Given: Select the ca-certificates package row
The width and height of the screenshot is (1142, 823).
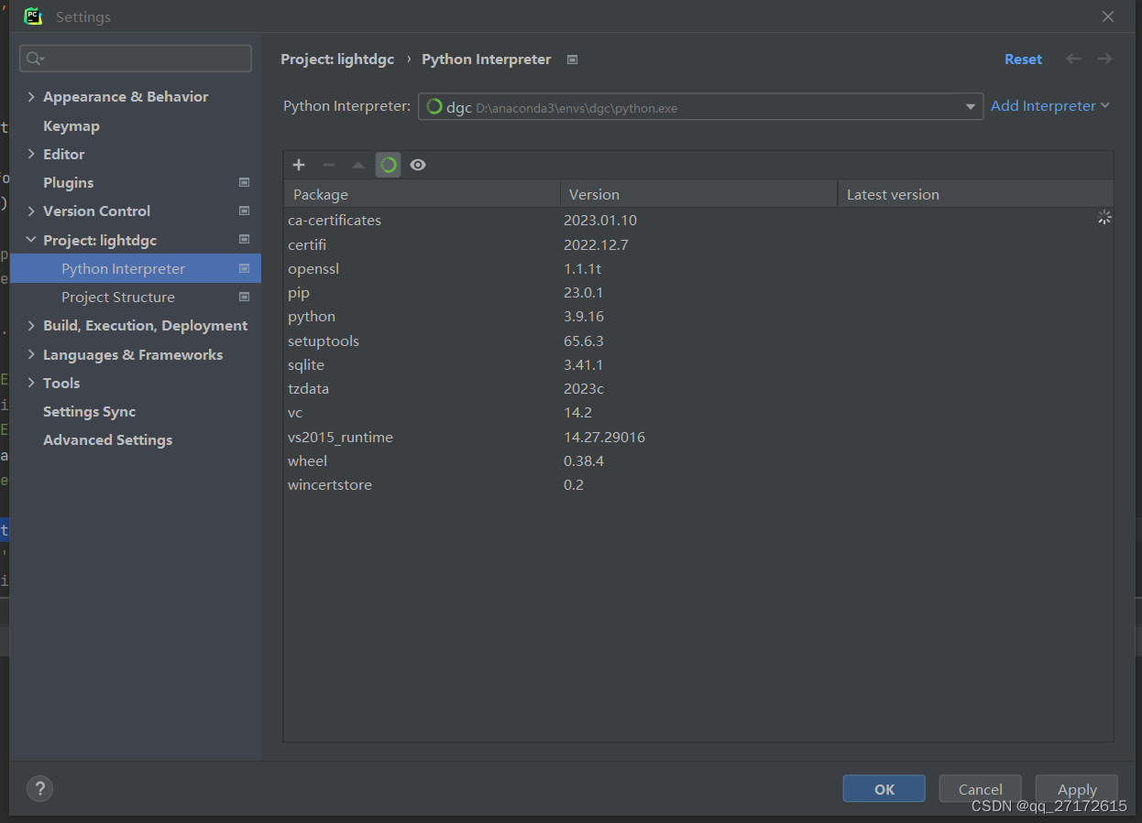Looking at the screenshot, I should tap(698, 221).
